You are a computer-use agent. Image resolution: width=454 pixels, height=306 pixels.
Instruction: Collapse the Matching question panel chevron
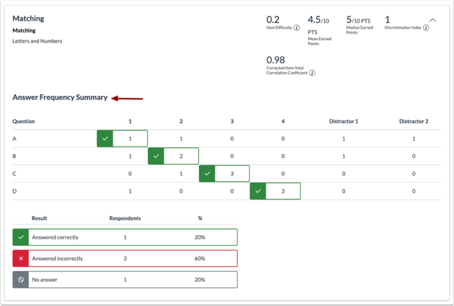(433, 20)
